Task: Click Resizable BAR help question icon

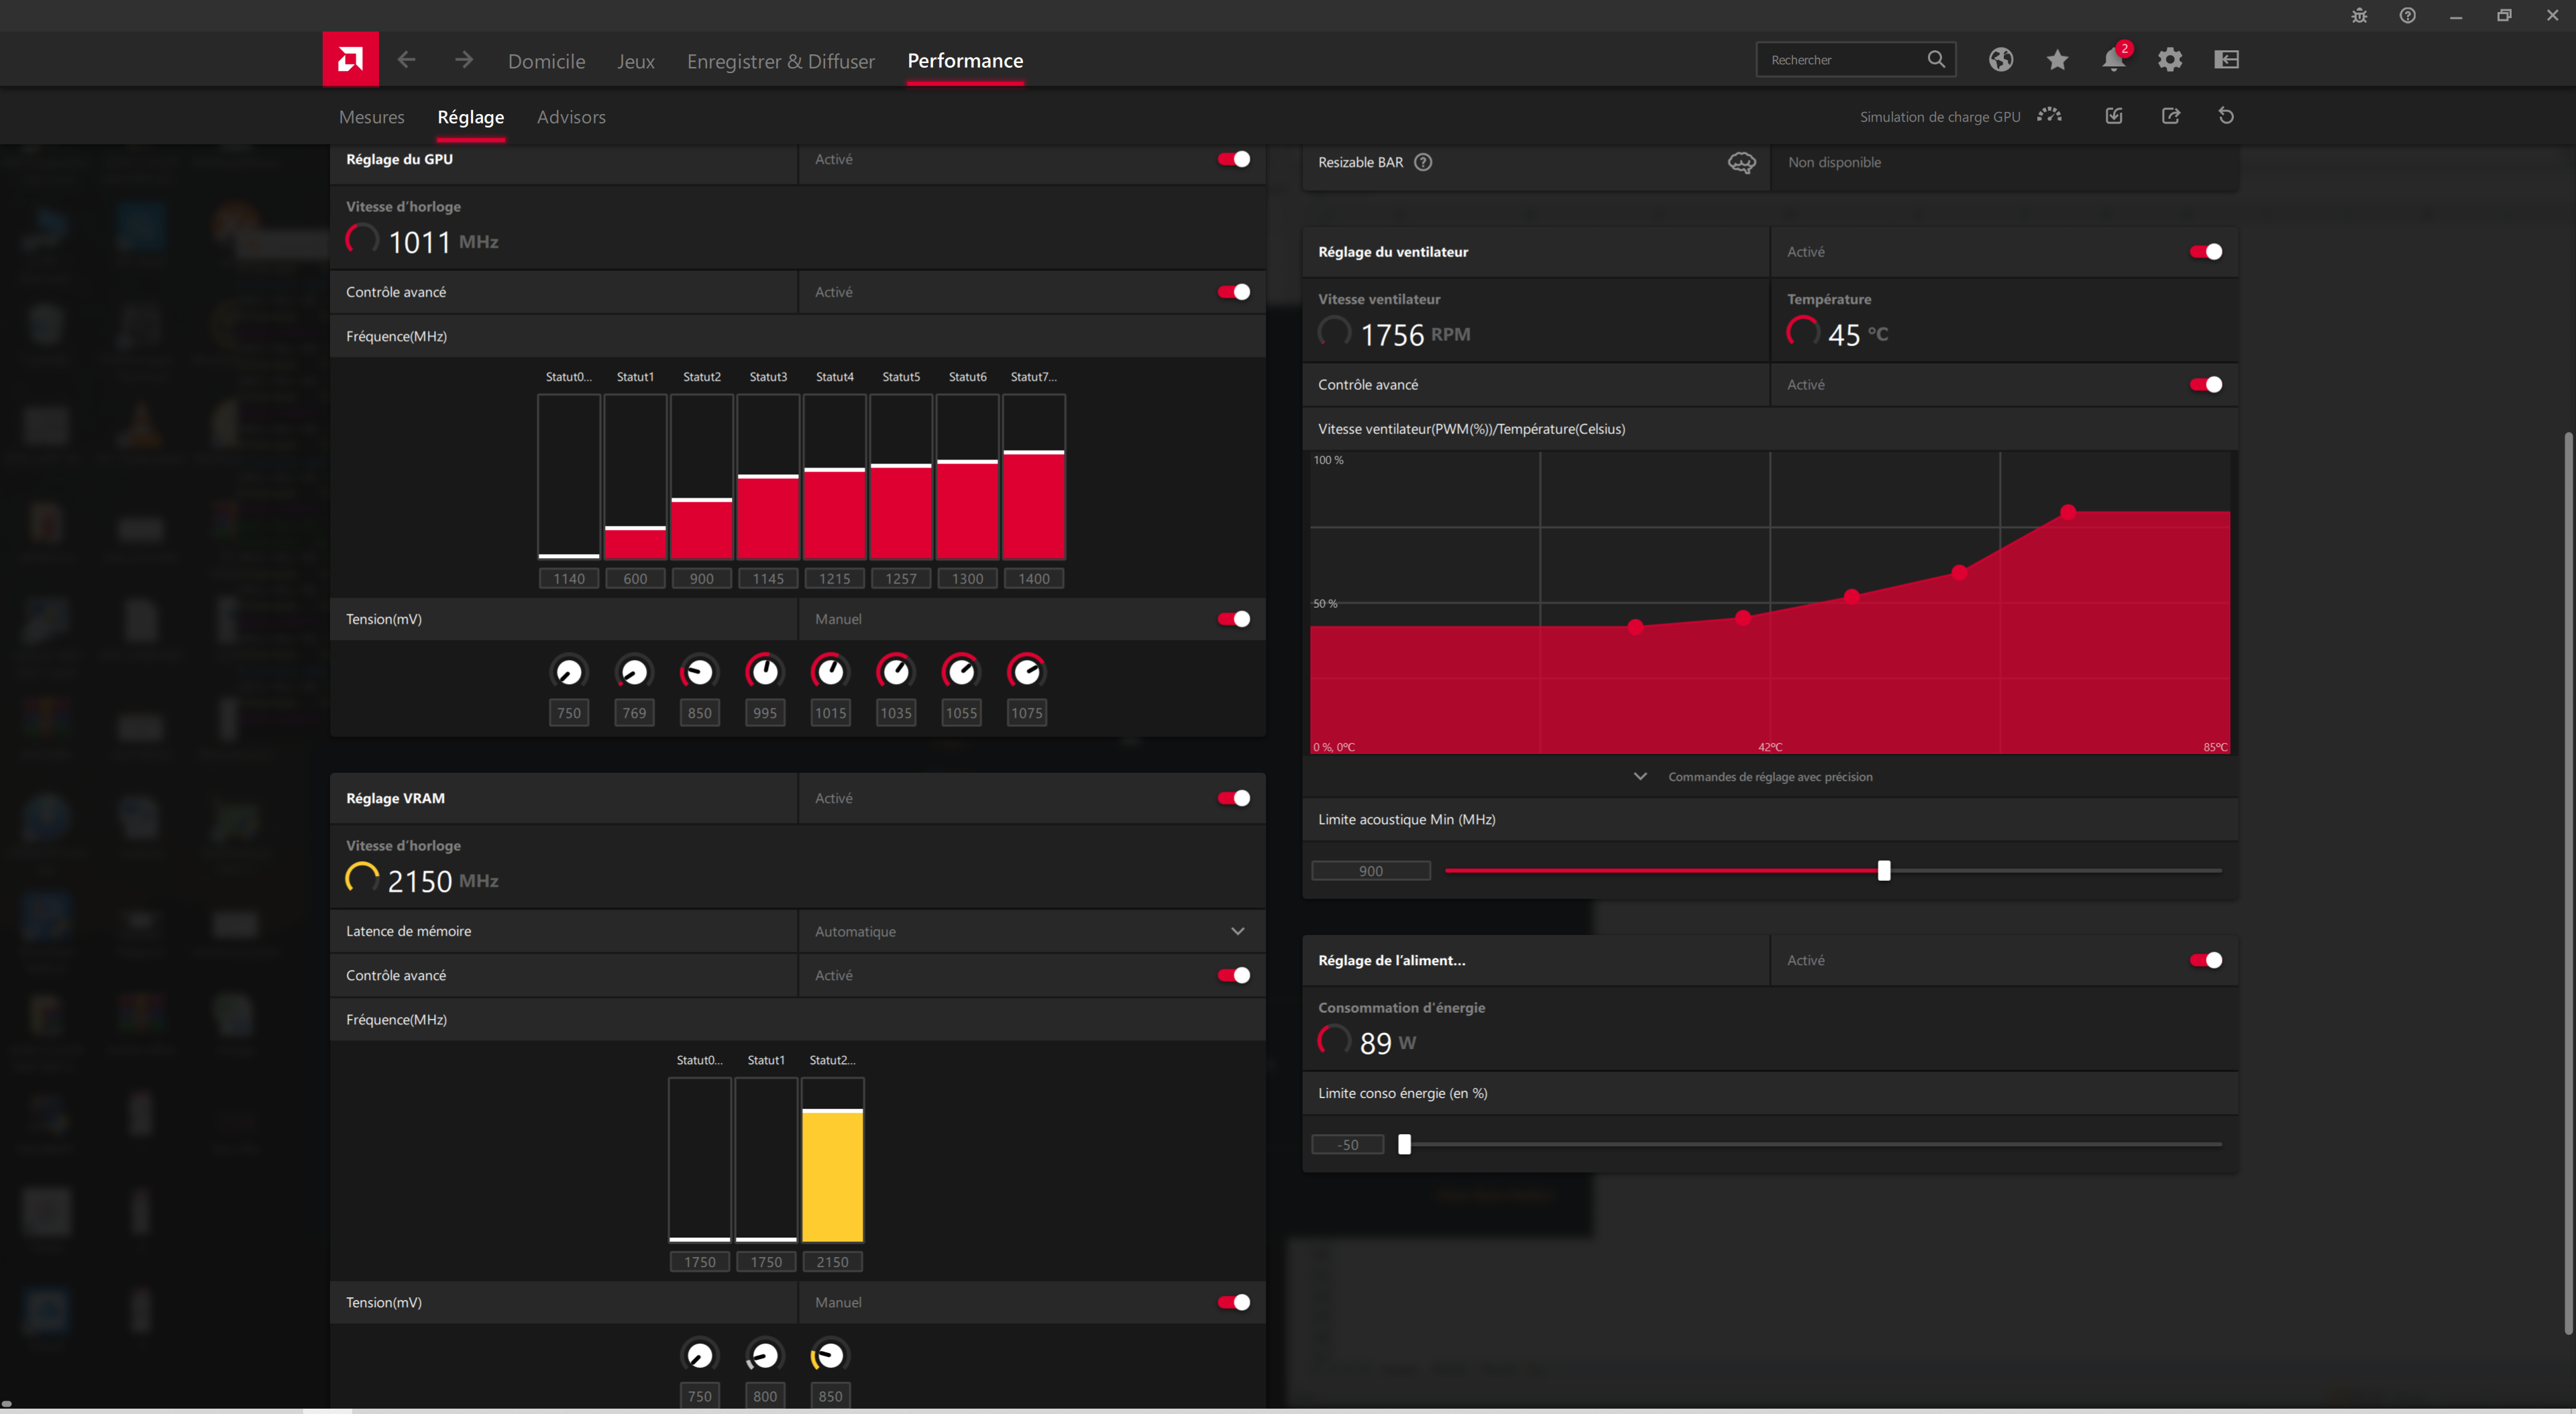Action: pos(1422,162)
